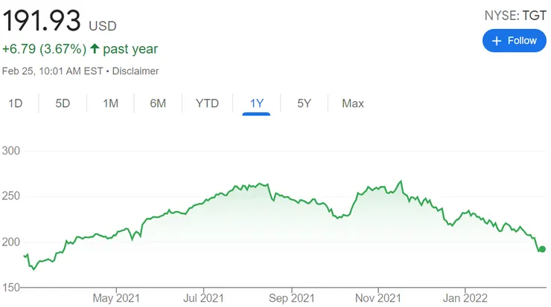Click the green up arrow icon
551x307 pixels.
(x=95, y=49)
